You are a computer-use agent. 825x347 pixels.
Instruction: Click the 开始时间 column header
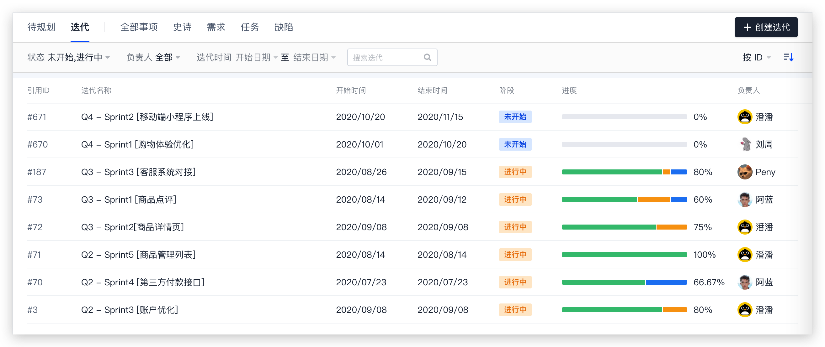(351, 91)
